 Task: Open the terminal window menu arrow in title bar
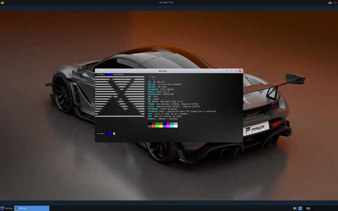[x=98, y=71]
